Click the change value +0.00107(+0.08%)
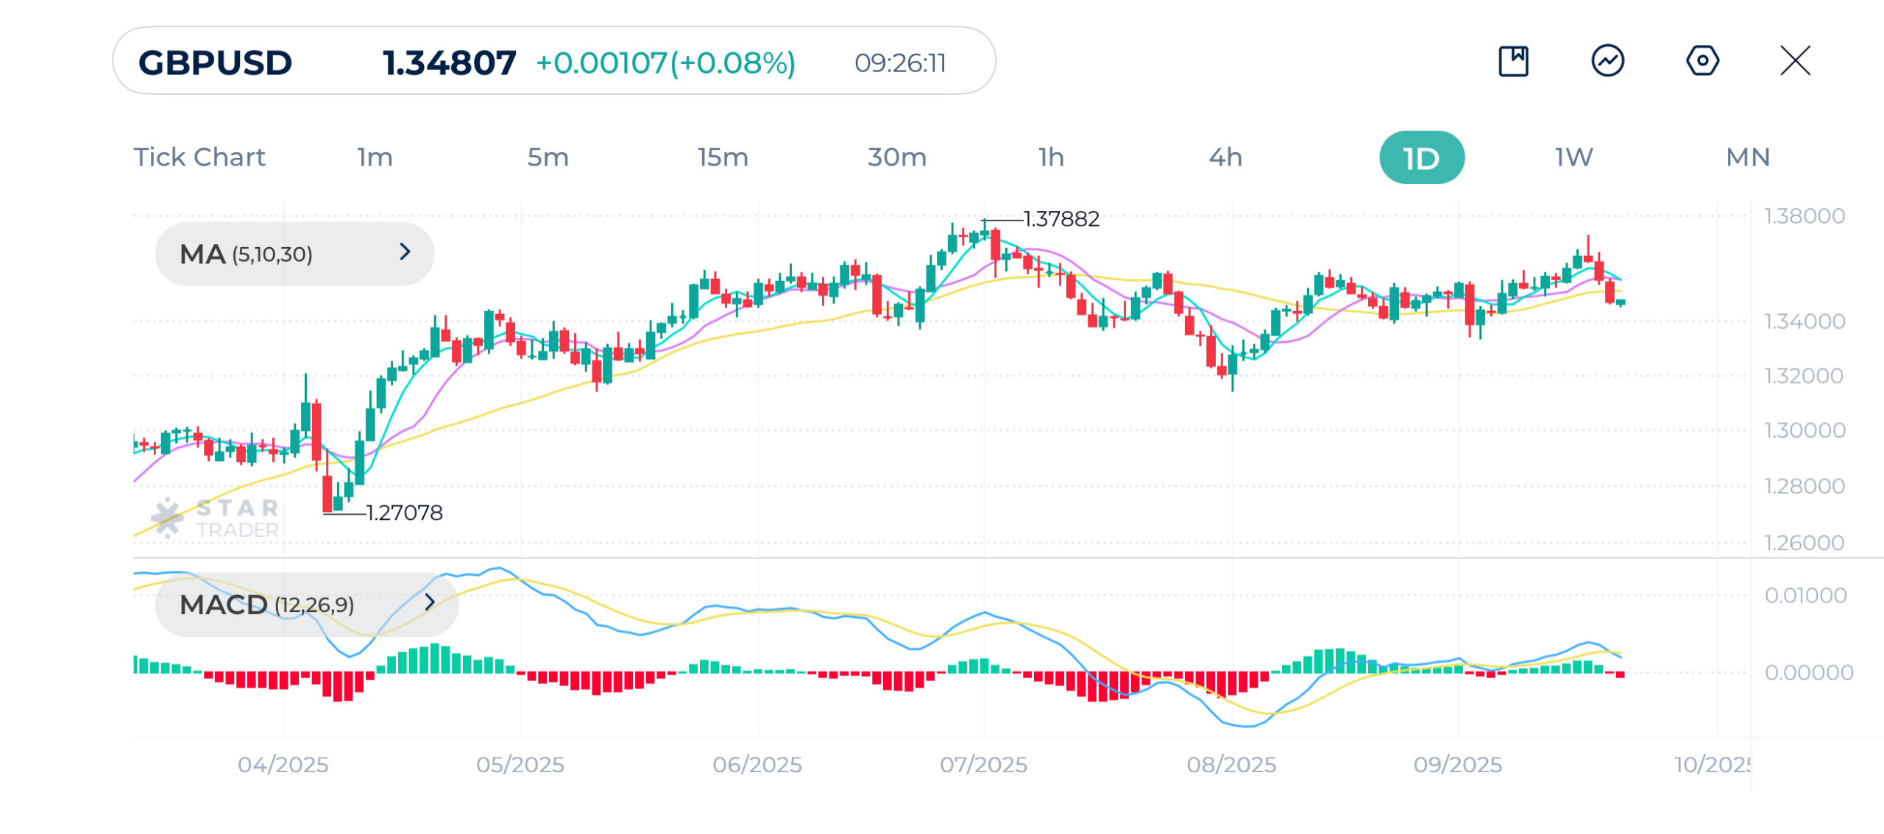This screenshot has height=834, width=1884. point(666,63)
